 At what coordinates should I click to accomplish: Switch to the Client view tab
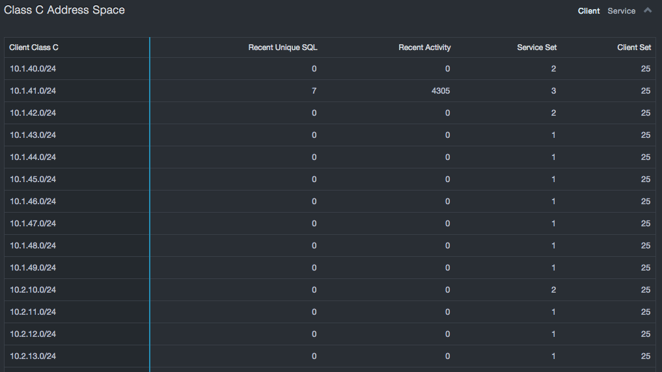[588, 11]
